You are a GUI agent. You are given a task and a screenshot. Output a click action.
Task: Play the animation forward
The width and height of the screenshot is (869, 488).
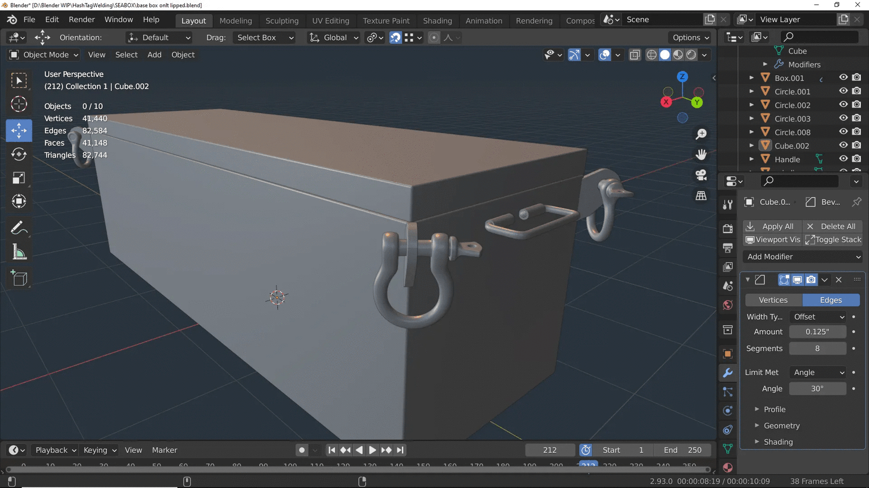(372, 450)
